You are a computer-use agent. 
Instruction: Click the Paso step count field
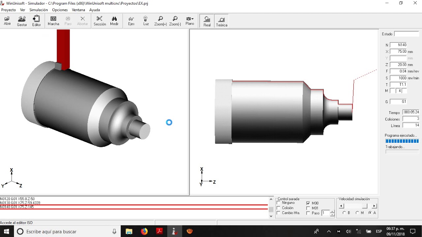click(325, 213)
